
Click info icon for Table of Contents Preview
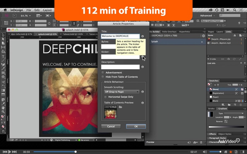tap(143, 103)
